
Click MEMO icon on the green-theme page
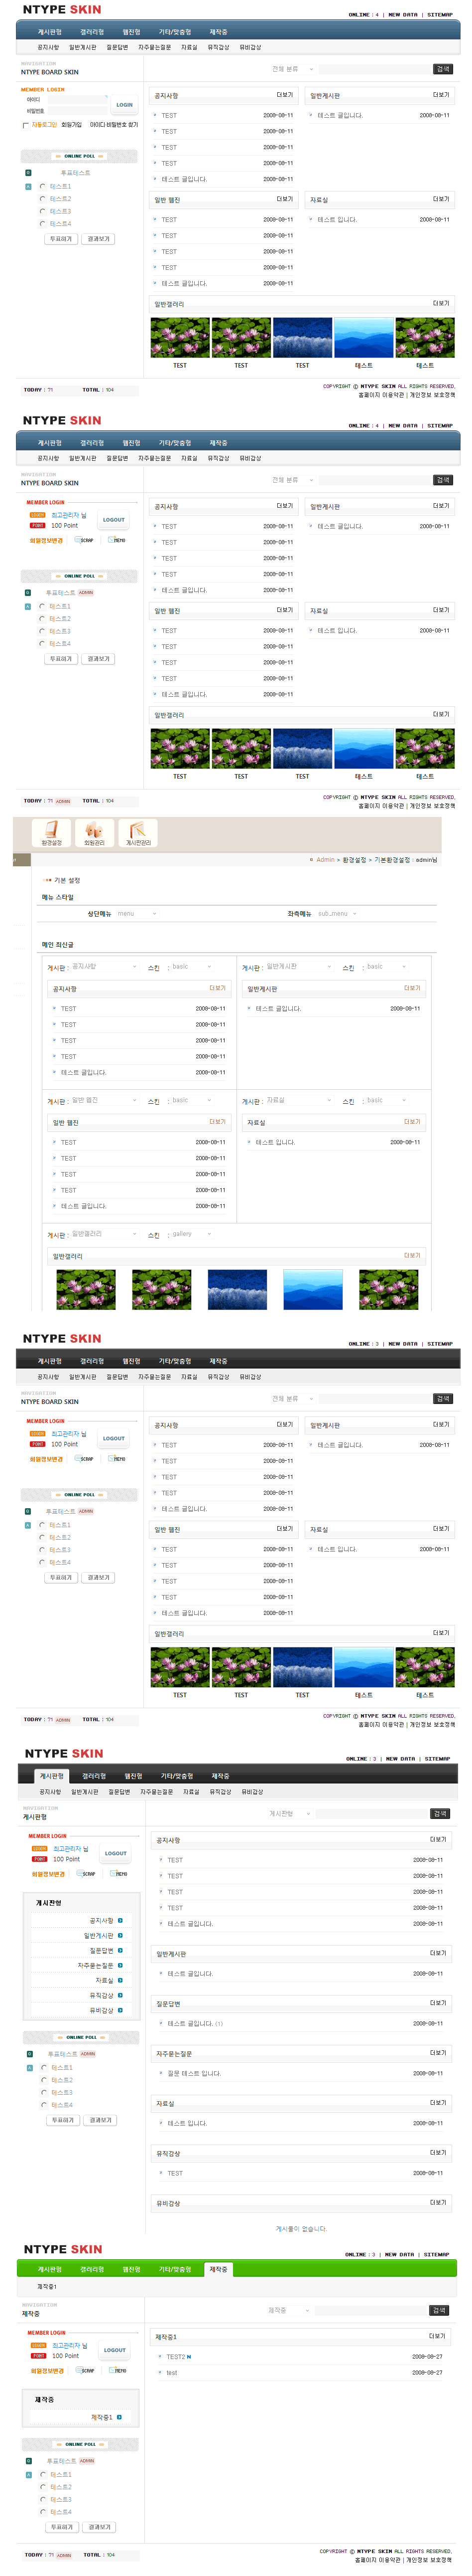[117, 2370]
